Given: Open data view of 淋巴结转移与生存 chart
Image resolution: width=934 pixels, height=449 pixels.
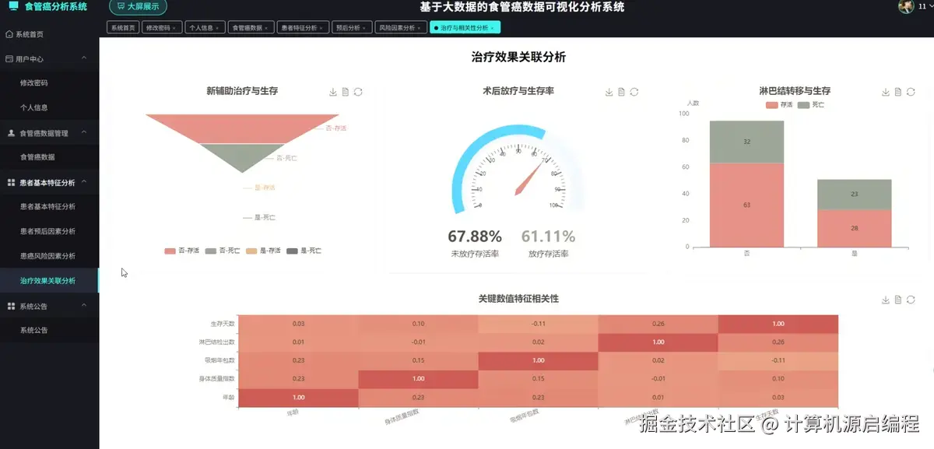Looking at the screenshot, I should click(899, 92).
